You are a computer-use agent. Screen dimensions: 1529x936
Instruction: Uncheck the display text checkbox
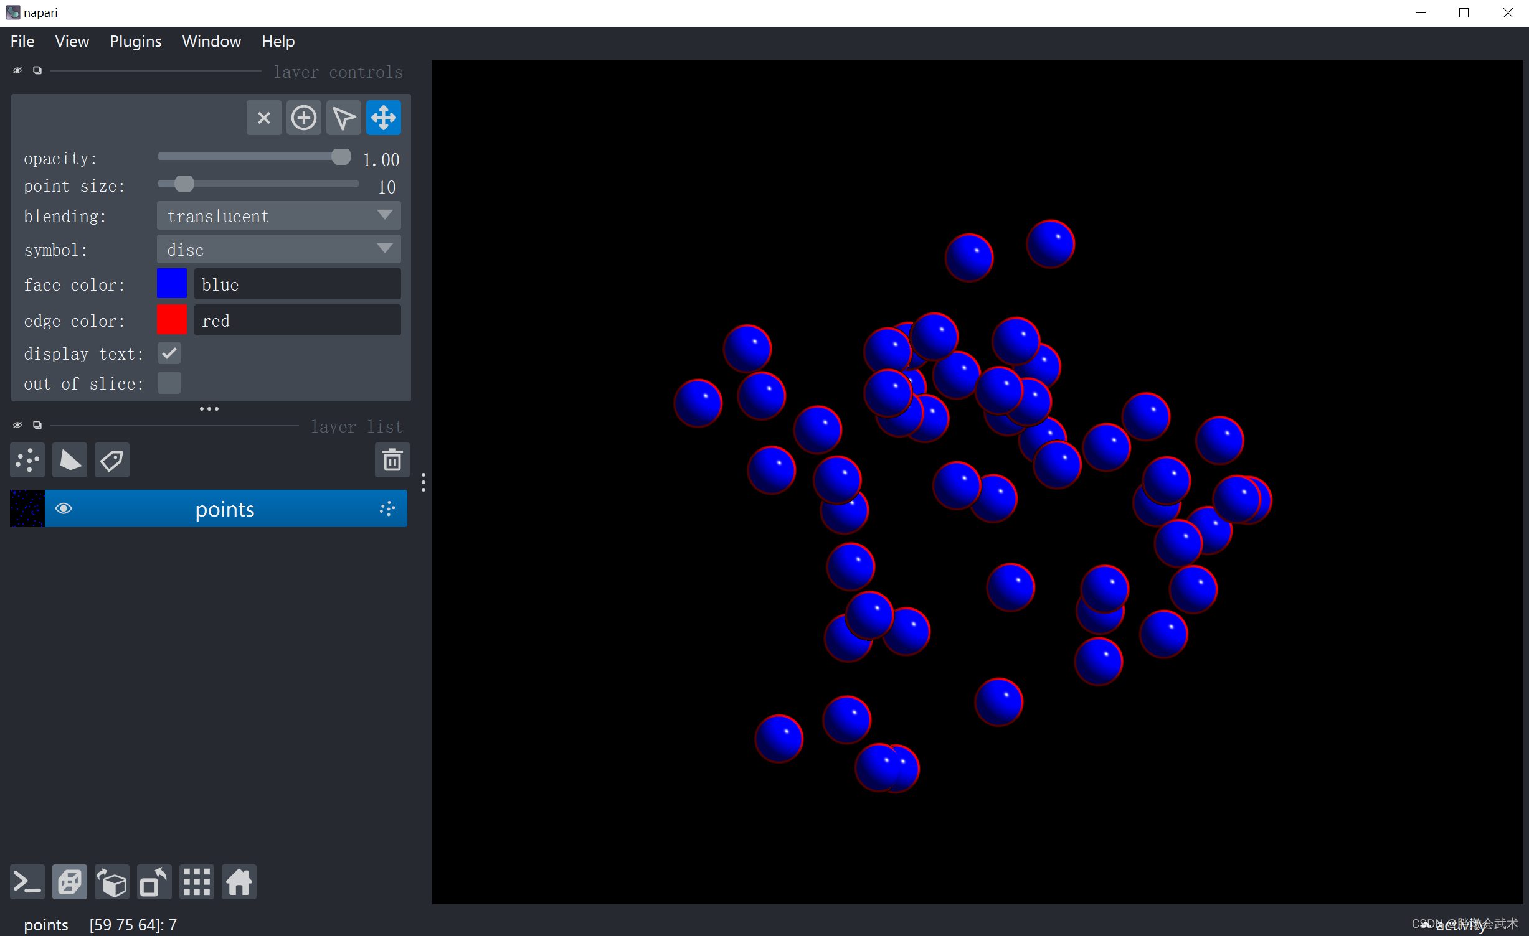point(169,353)
